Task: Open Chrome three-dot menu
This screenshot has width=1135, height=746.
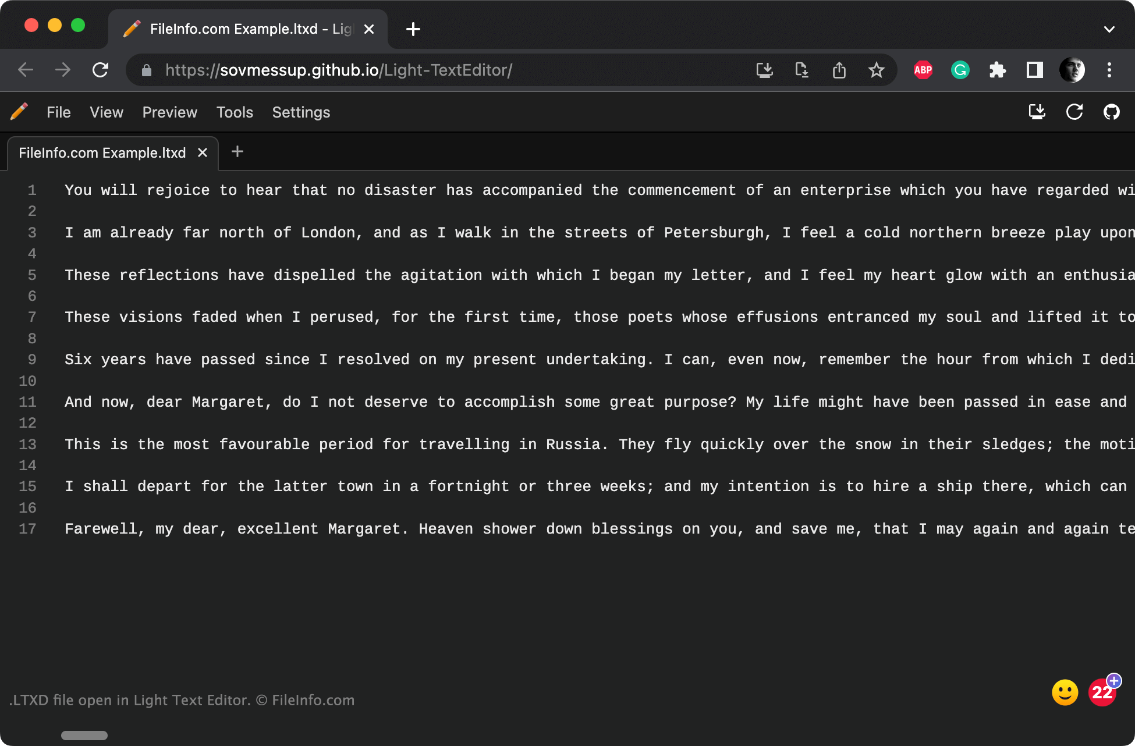Action: pyautogui.click(x=1109, y=70)
